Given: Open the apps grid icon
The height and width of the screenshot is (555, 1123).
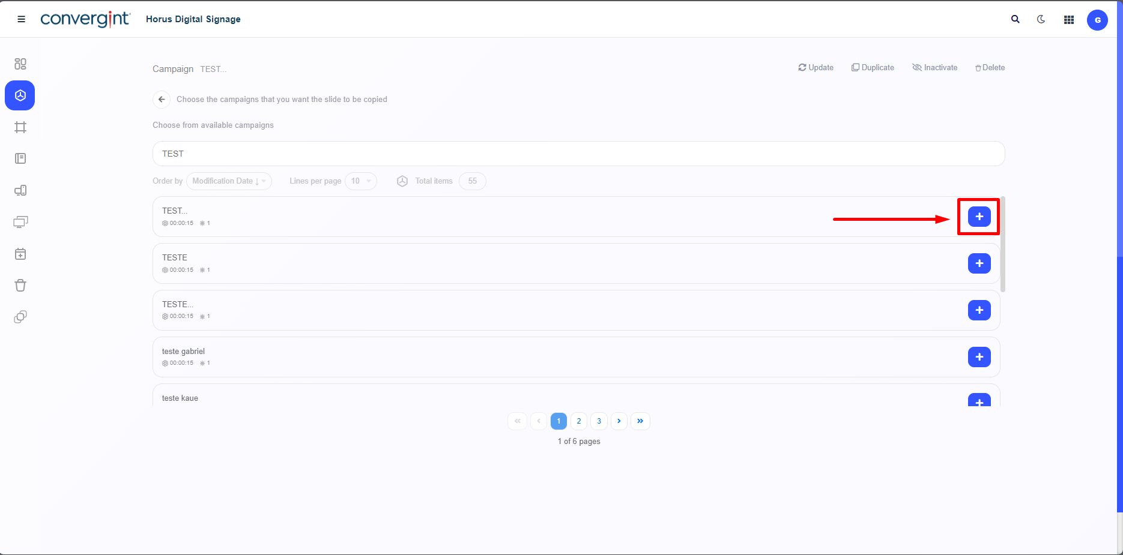Looking at the screenshot, I should (x=1068, y=20).
